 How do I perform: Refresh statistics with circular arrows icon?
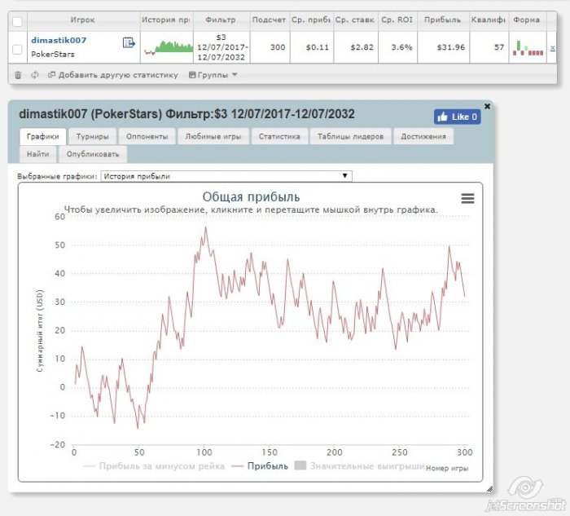tap(35, 75)
